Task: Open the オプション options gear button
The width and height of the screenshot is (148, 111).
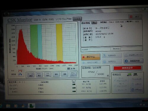Action: pos(136,90)
